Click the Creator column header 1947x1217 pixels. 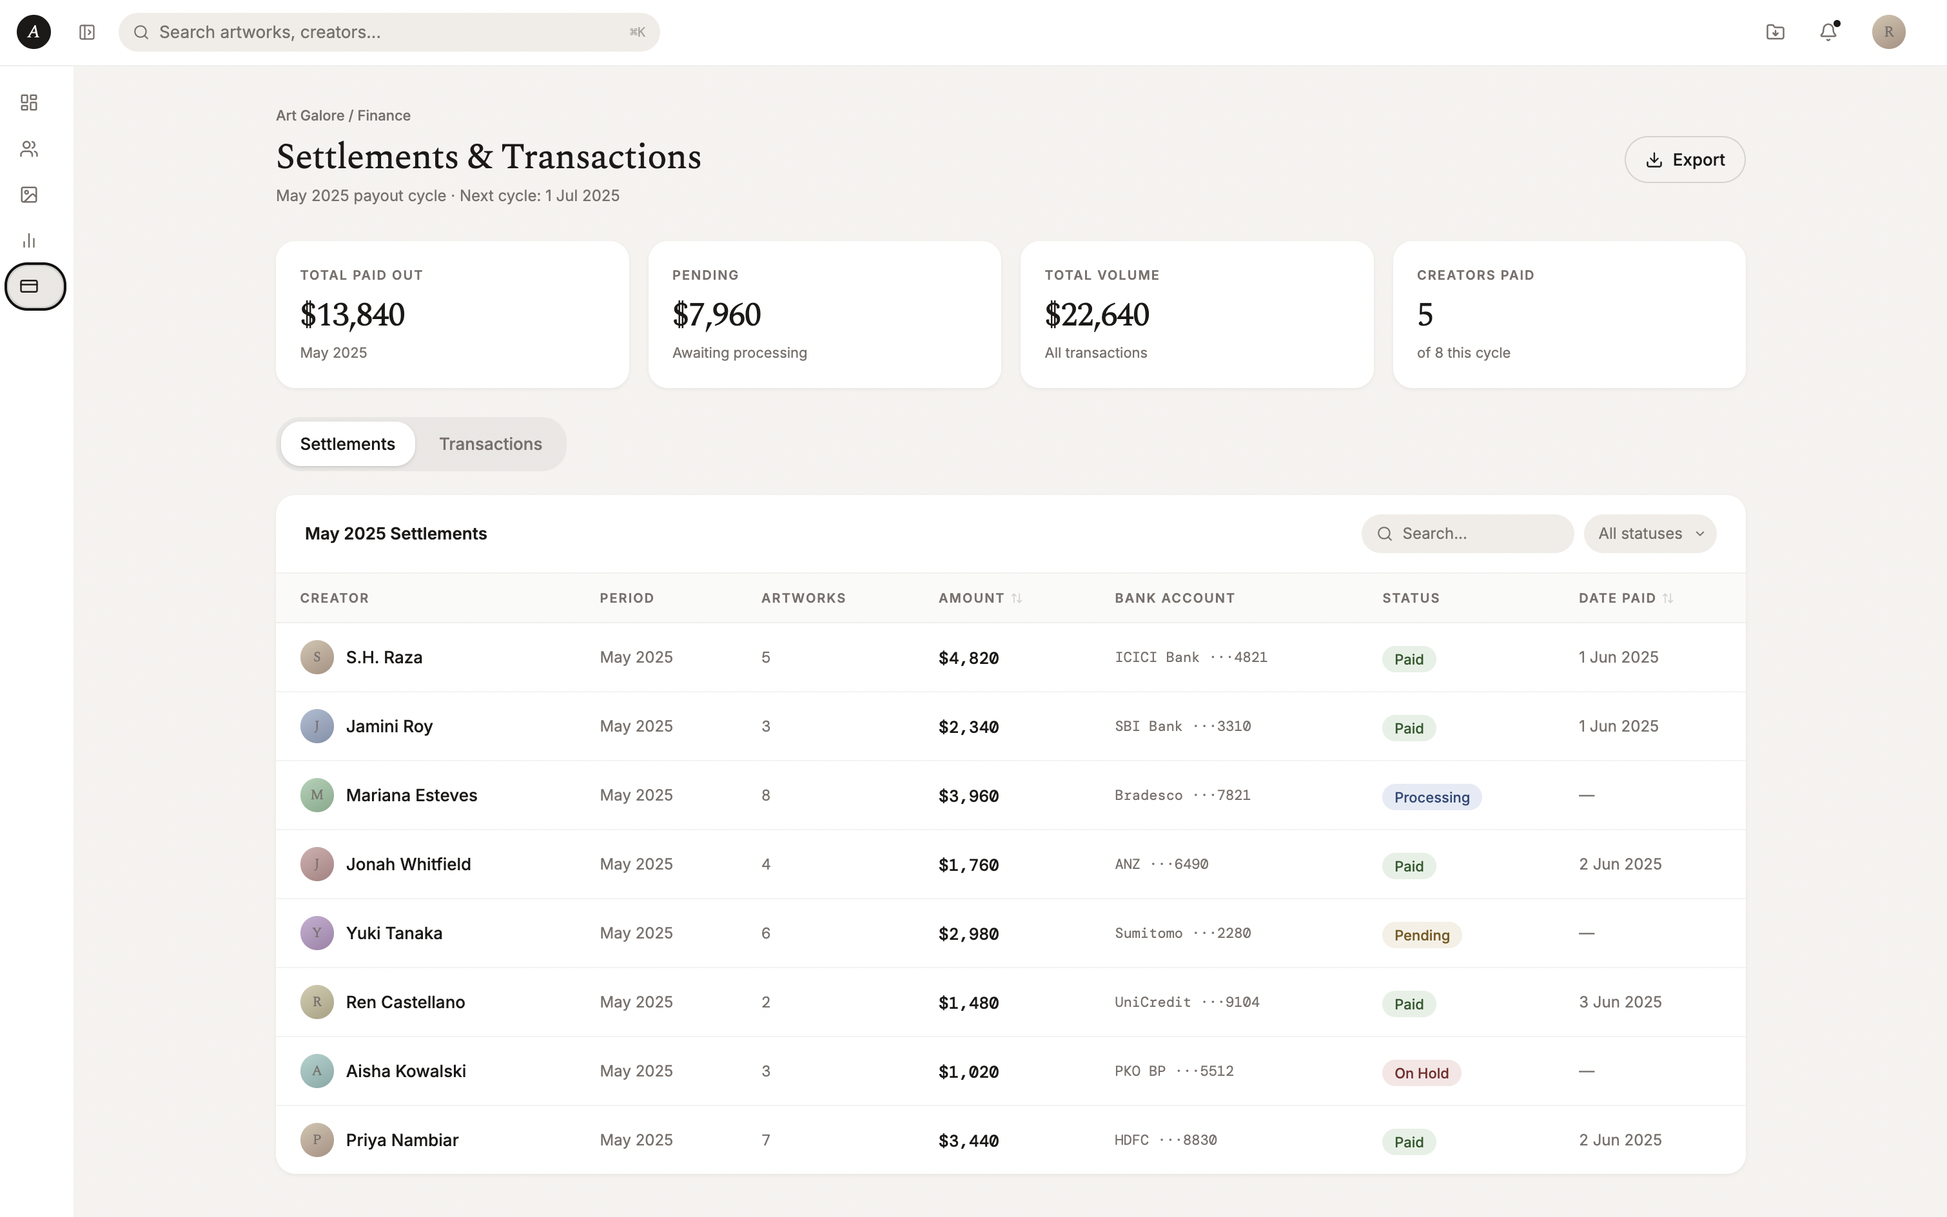[x=334, y=598]
